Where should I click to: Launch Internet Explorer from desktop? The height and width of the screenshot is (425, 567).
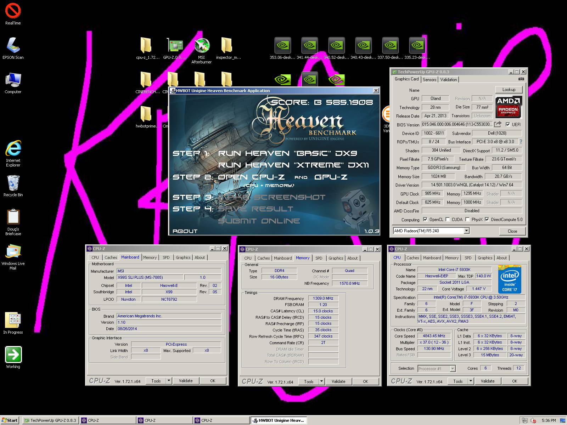[x=13, y=153]
